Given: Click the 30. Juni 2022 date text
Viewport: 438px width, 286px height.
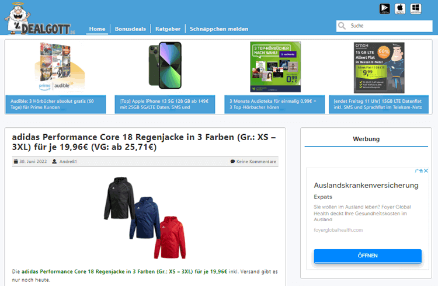Looking at the screenshot, I should tap(33, 162).
